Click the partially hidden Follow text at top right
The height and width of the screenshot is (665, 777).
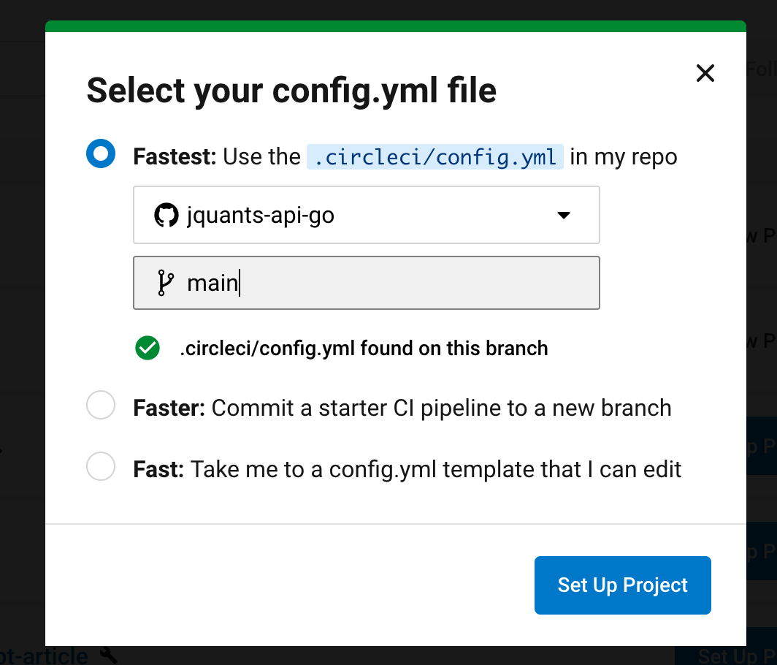(x=761, y=69)
